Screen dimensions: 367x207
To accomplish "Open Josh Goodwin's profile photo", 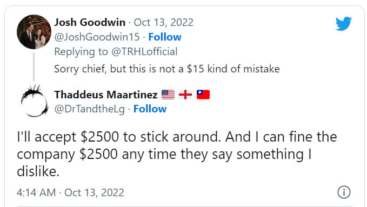I will click(34, 32).
